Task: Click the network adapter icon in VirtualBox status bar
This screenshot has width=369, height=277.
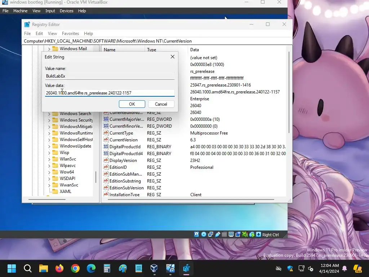Action: 210,234
